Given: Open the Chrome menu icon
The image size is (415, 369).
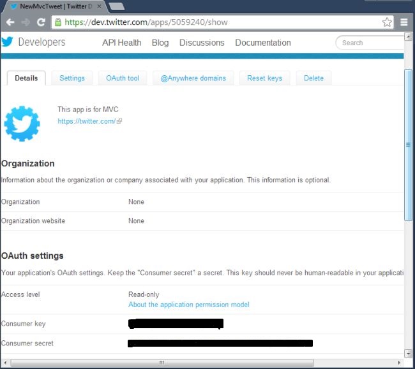Looking at the screenshot, I should pyautogui.click(x=404, y=22).
